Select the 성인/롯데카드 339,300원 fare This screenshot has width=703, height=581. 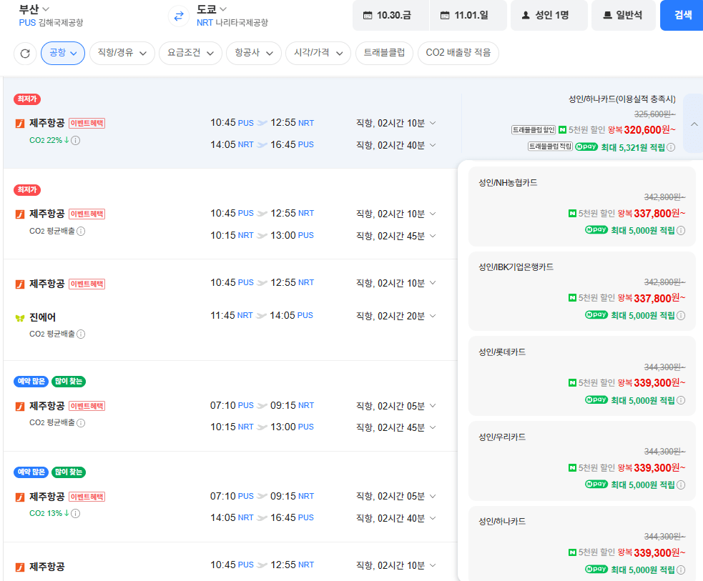581,377
